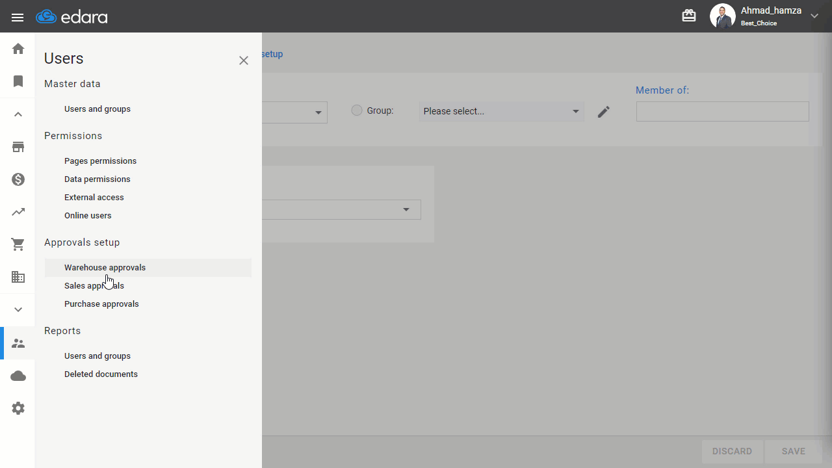Select Warehouse approvals
This screenshot has width=832, height=468.
(148, 268)
